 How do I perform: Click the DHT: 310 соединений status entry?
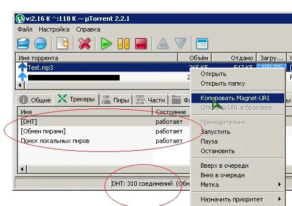tap(142, 183)
